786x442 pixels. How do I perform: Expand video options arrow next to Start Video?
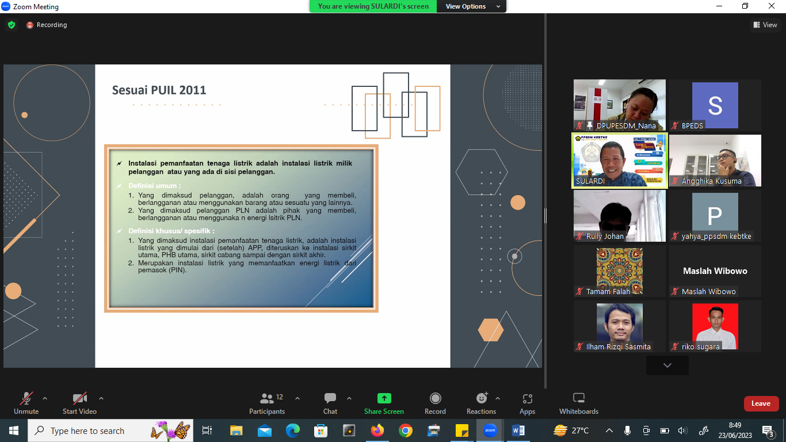tap(101, 398)
